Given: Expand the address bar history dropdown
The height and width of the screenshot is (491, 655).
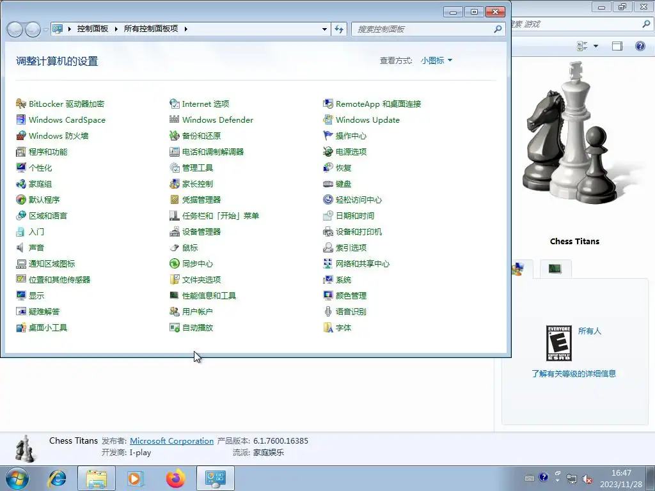Looking at the screenshot, I should point(324,29).
